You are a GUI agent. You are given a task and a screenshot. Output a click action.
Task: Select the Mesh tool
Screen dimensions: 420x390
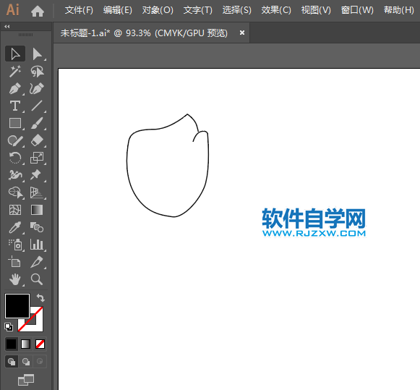pos(15,210)
